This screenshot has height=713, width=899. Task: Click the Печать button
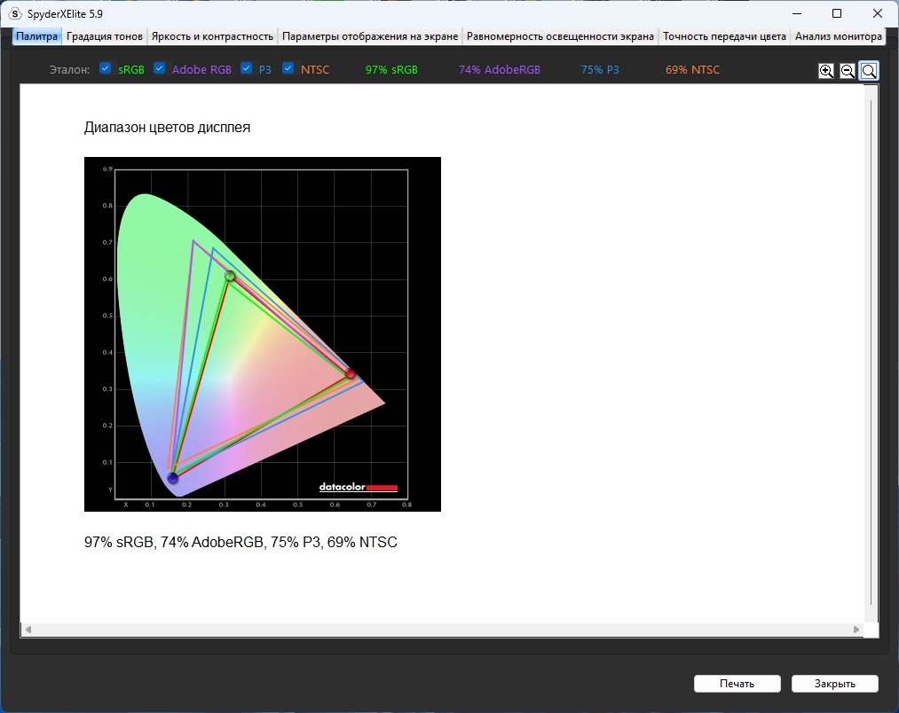pyautogui.click(x=737, y=683)
